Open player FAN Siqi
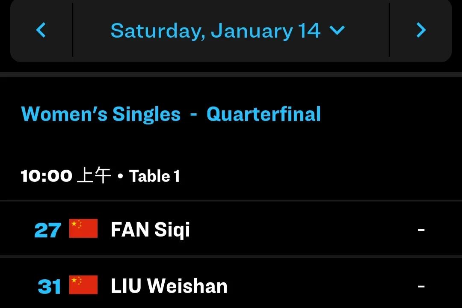462x308 pixels. point(150,230)
